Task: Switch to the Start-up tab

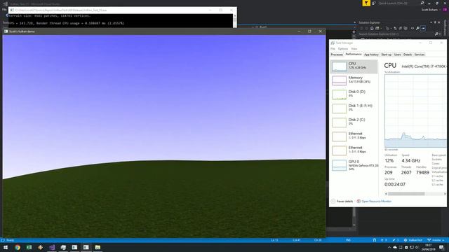Action: [x=387, y=55]
